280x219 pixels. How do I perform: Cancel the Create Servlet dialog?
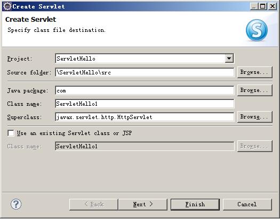point(247,205)
